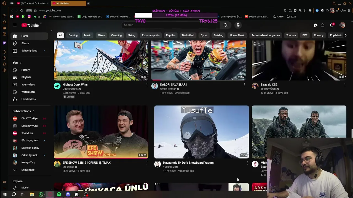Image resolution: width=353 pixels, height=198 pixels.
Task: Open options for Hayatımda İlk Defa Snowboard
Action: 247,163
